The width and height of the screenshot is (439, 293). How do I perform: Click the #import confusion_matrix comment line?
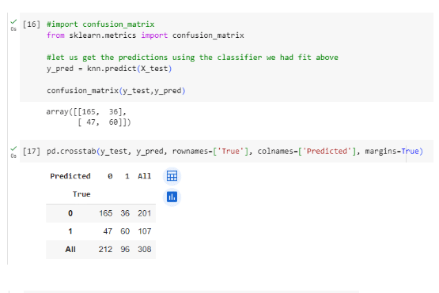point(100,24)
